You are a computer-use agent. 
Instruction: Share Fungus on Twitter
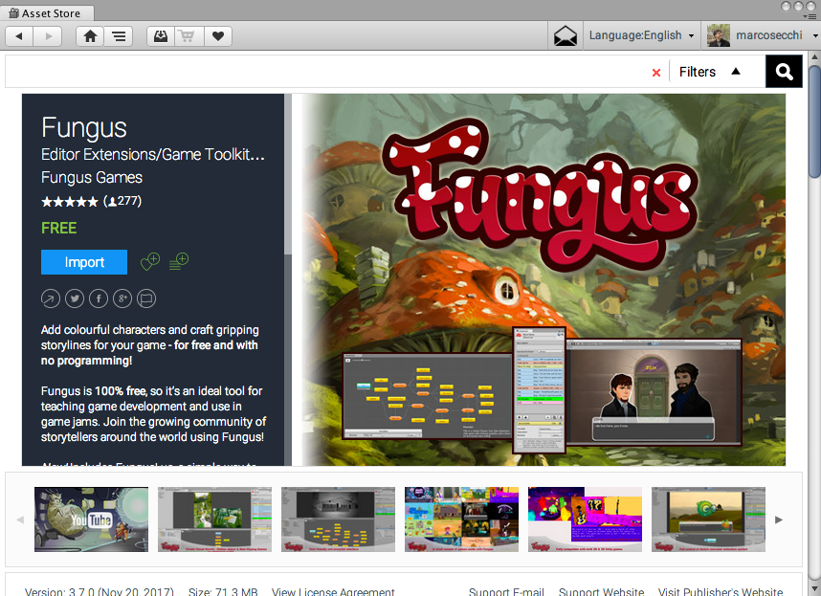click(x=75, y=298)
